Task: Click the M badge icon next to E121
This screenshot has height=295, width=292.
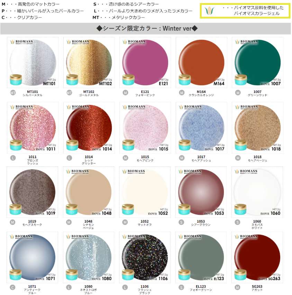Action: [126, 93]
